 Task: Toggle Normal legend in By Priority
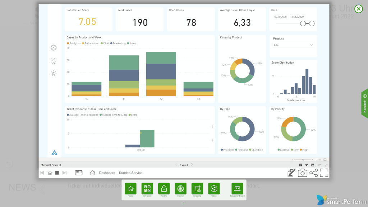284,150
